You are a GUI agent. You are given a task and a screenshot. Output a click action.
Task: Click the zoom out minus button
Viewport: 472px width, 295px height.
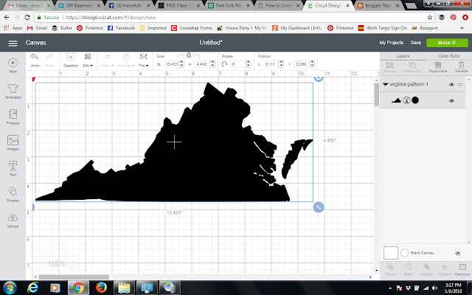point(41,265)
